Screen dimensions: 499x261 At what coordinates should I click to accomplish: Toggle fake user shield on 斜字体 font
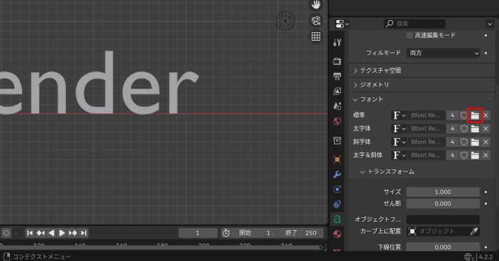[464, 142]
